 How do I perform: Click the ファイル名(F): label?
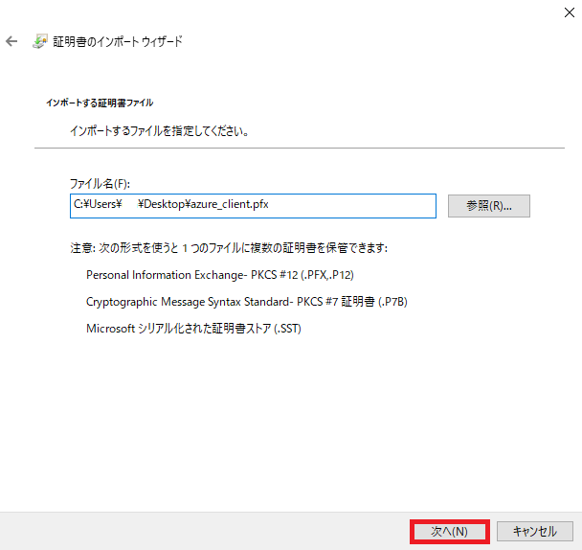point(100,184)
